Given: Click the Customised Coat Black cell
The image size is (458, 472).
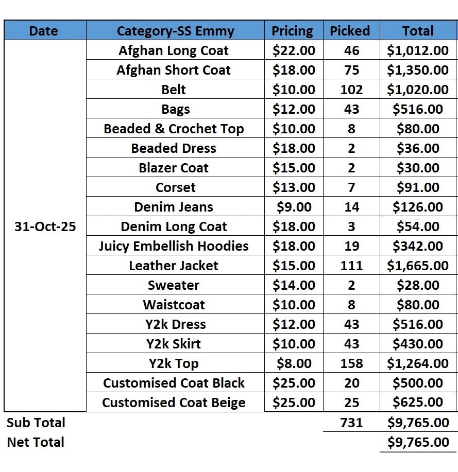Looking at the screenshot, I should click(x=175, y=382).
